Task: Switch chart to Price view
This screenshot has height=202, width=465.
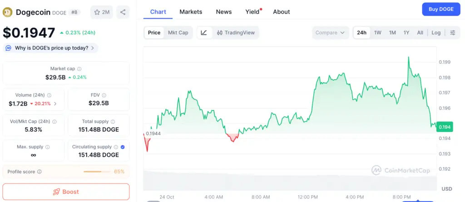Action: pyautogui.click(x=154, y=33)
